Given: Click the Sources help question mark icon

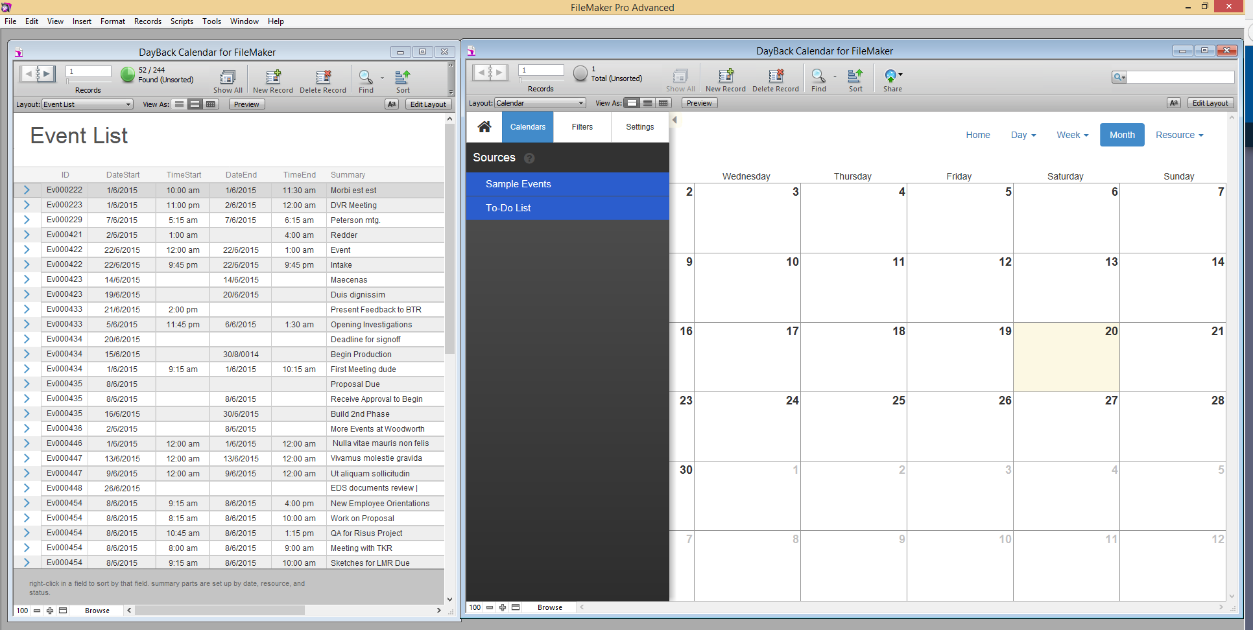Looking at the screenshot, I should 529,158.
